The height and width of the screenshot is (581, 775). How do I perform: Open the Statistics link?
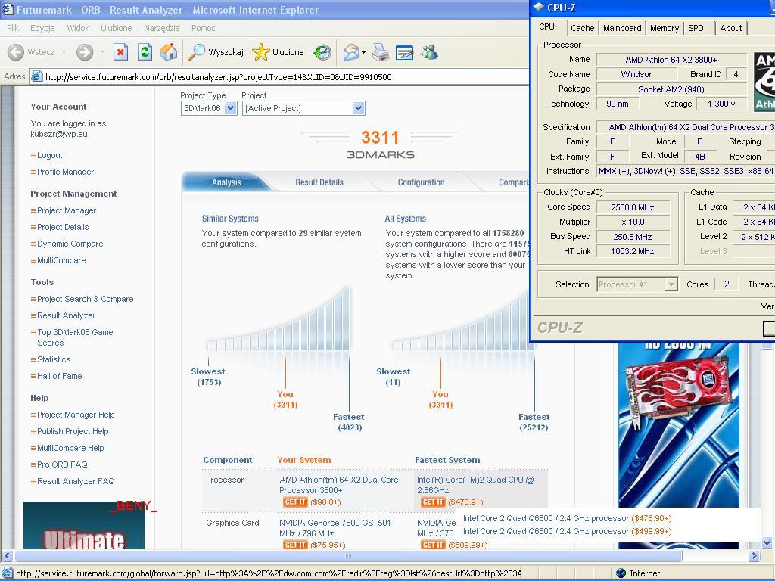point(54,359)
